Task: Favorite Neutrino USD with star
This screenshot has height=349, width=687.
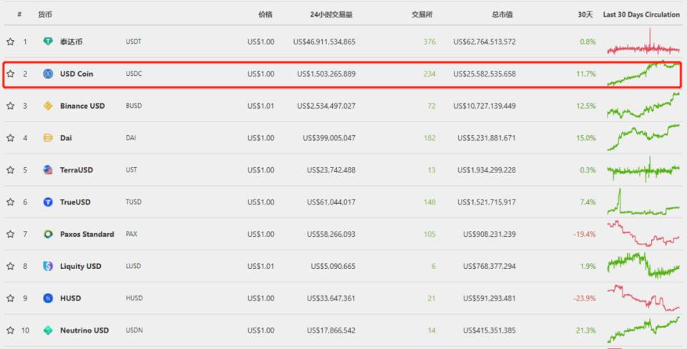Action: pos(11,330)
